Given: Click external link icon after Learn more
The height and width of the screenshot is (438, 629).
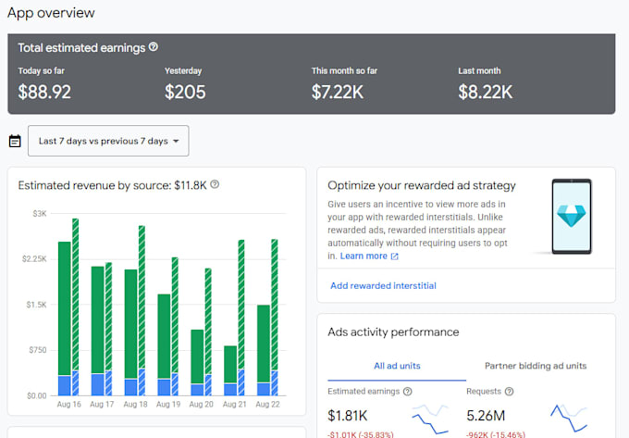Looking at the screenshot, I should 395,257.
